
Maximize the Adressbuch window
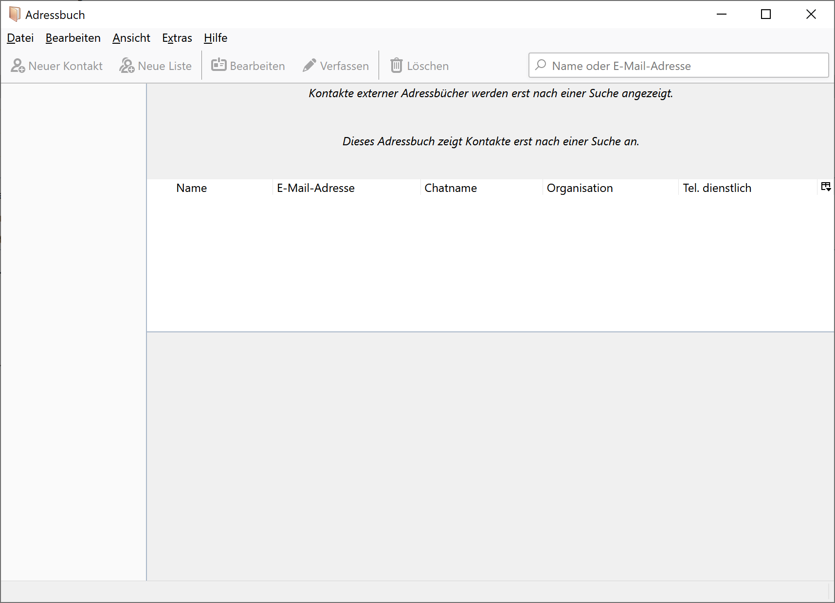766,15
